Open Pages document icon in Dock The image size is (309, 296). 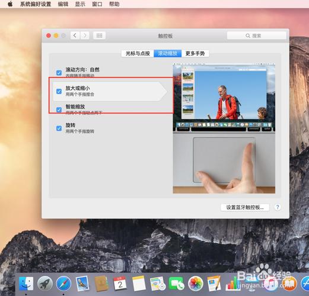[x=214, y=284]
